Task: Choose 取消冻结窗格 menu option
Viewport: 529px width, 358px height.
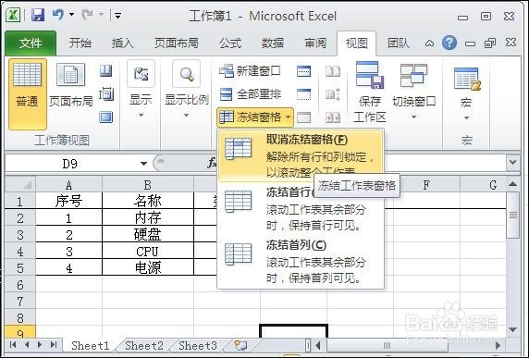Action: [301, 155]
